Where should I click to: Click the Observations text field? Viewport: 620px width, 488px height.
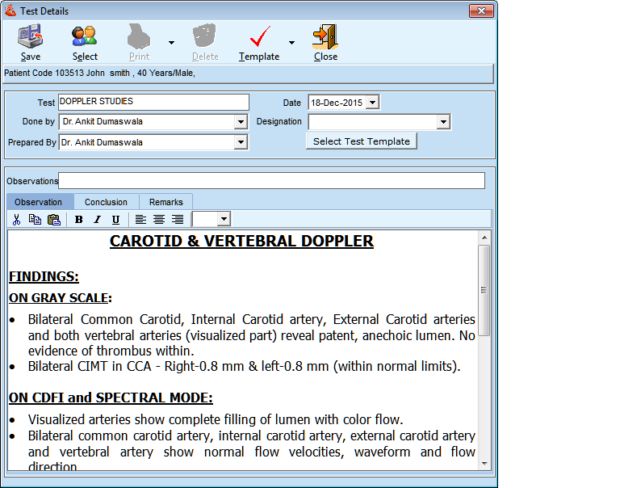(271, 181)
